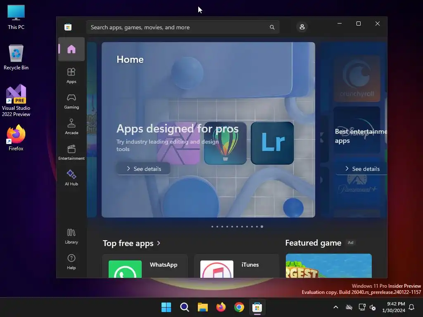Open the Library page
The width and height of the screenshot is (423, 317).
[x=71, y=237]
